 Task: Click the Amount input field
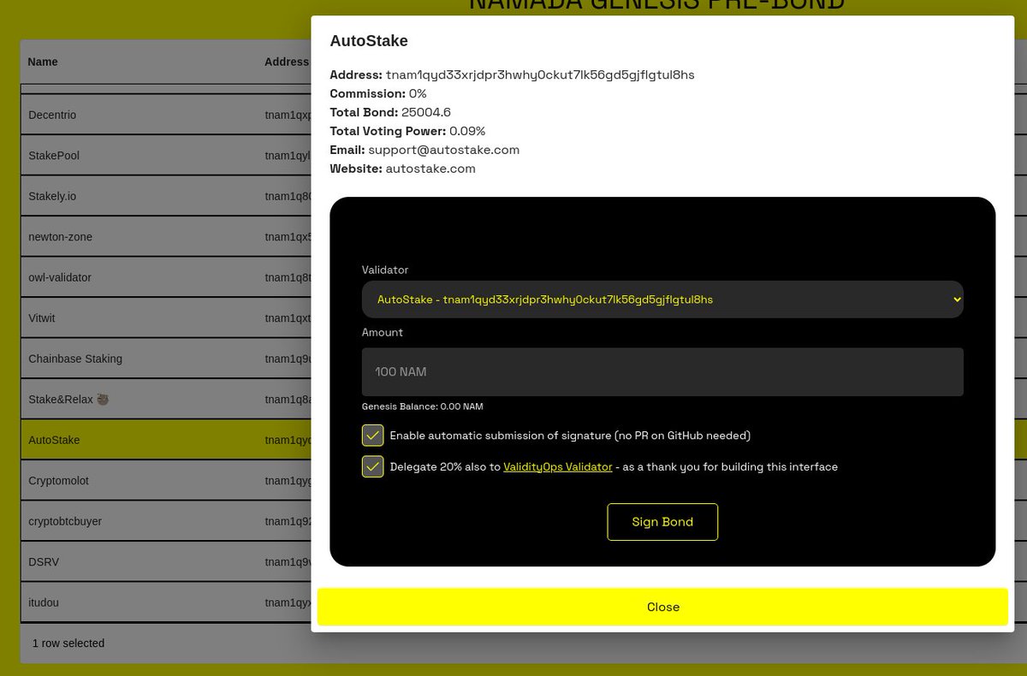[x=662, y=371]
